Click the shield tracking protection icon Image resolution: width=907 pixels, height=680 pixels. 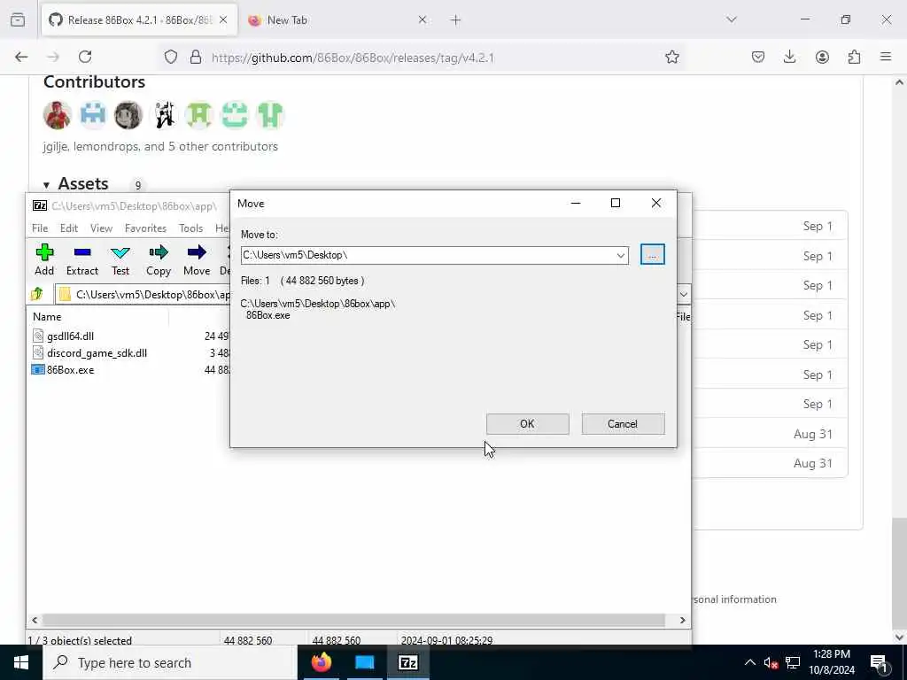click(171, 57)
